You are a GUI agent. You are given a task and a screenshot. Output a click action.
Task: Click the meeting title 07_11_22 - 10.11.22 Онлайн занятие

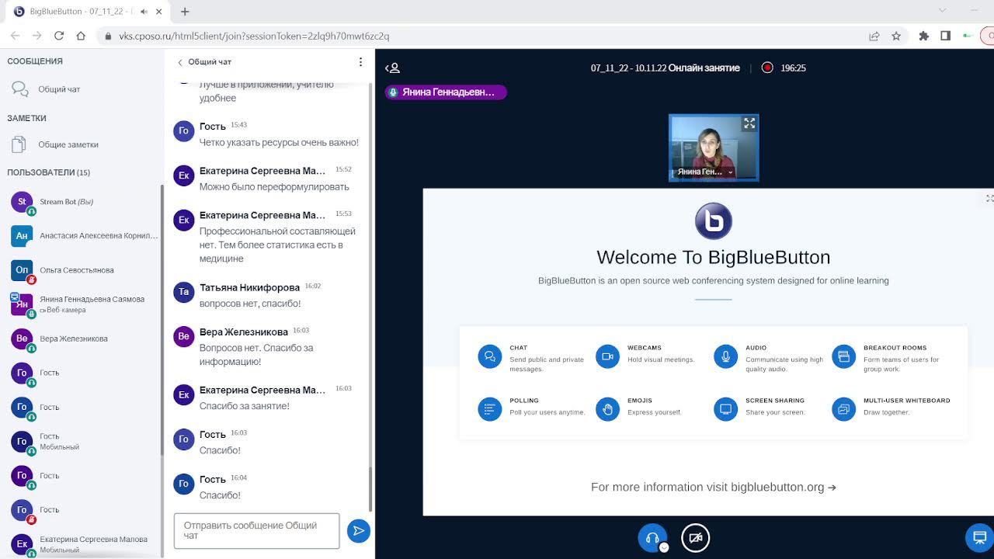666,68
